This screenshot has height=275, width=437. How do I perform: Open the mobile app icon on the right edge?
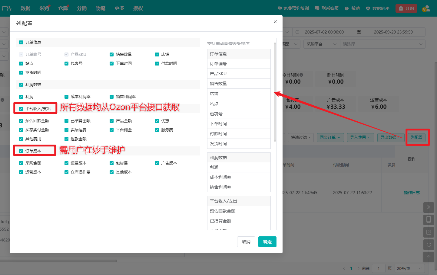click(429, 220)
